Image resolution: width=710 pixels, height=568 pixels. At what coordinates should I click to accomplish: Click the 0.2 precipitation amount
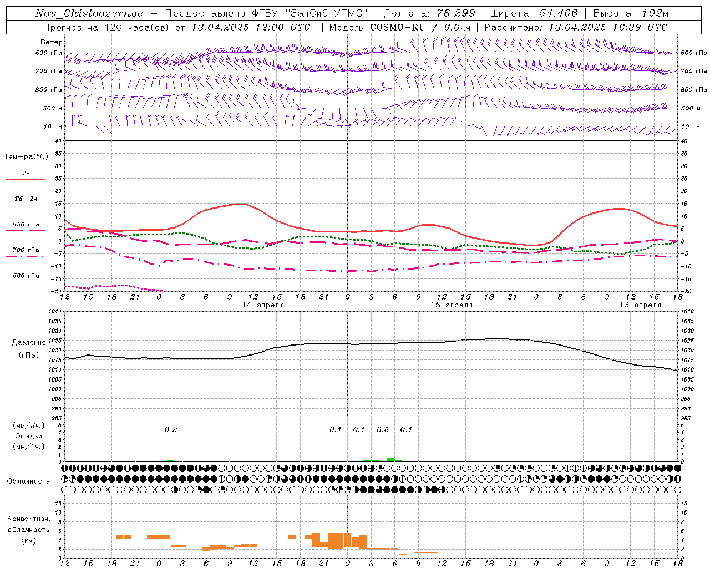(171, 430)
